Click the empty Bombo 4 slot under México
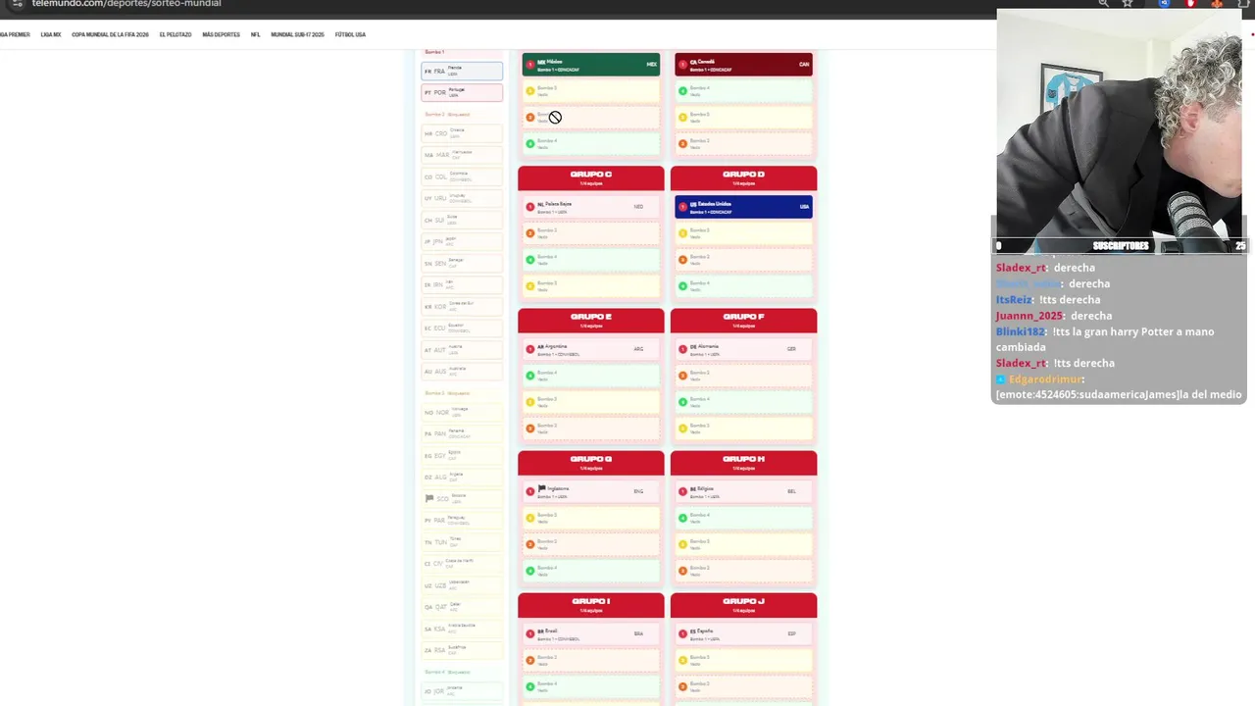 click(591, 144)
